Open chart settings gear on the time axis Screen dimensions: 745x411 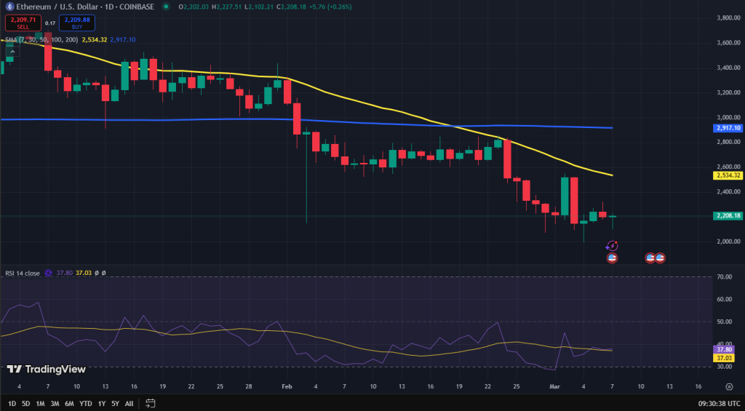point(729,386)
